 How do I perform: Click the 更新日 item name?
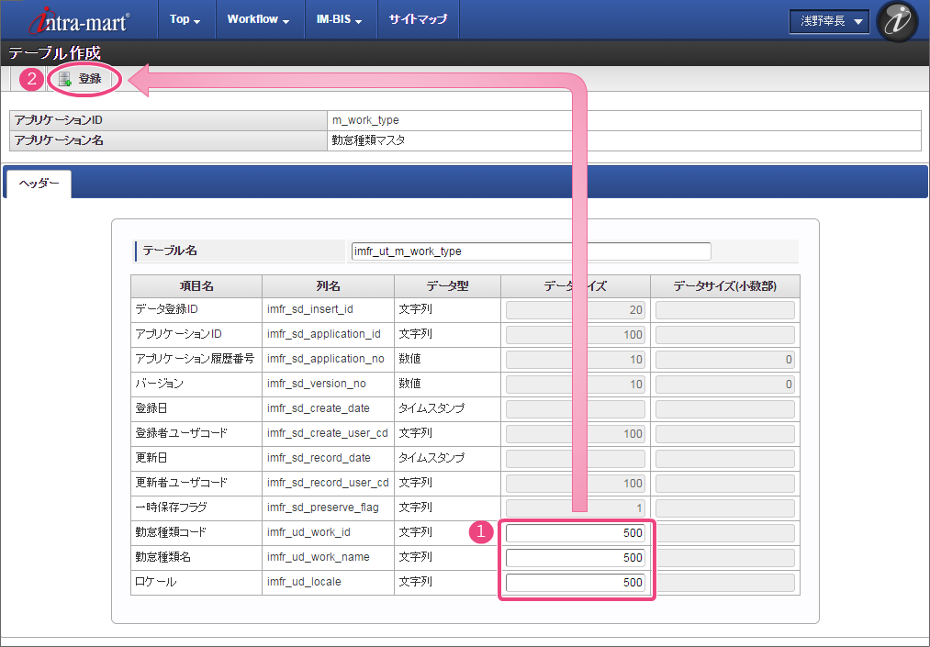pos(151,458)
